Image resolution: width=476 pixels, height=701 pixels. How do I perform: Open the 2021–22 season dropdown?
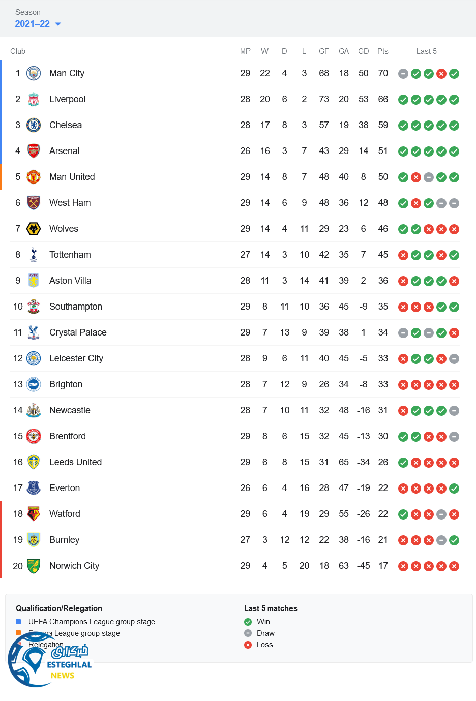(x=33, y=24)
